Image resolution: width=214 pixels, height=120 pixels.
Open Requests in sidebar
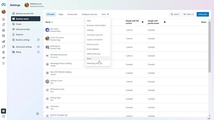click(26, 35)
